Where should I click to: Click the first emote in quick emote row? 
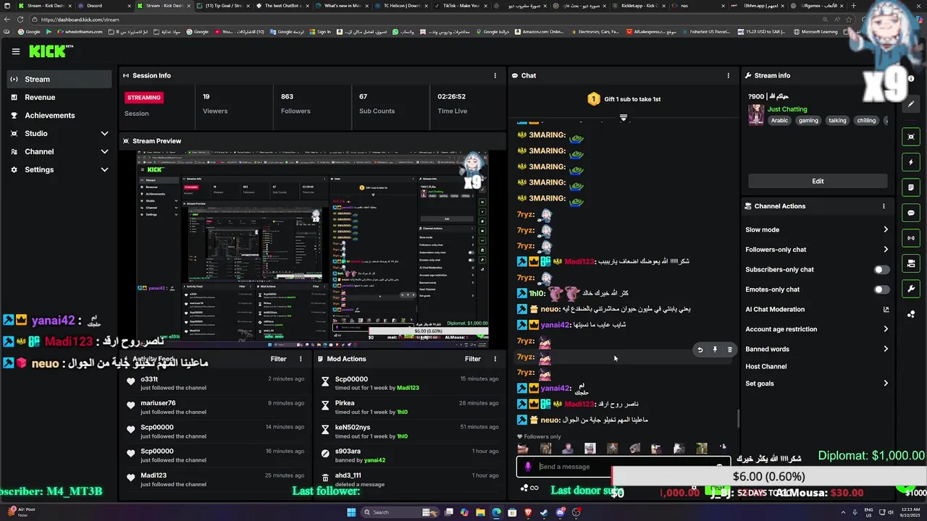click(x=523, y=449)
